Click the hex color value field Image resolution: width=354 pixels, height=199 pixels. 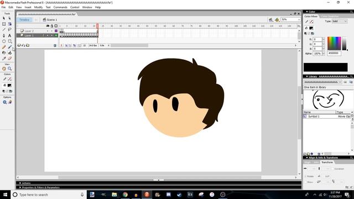[334, 53]
